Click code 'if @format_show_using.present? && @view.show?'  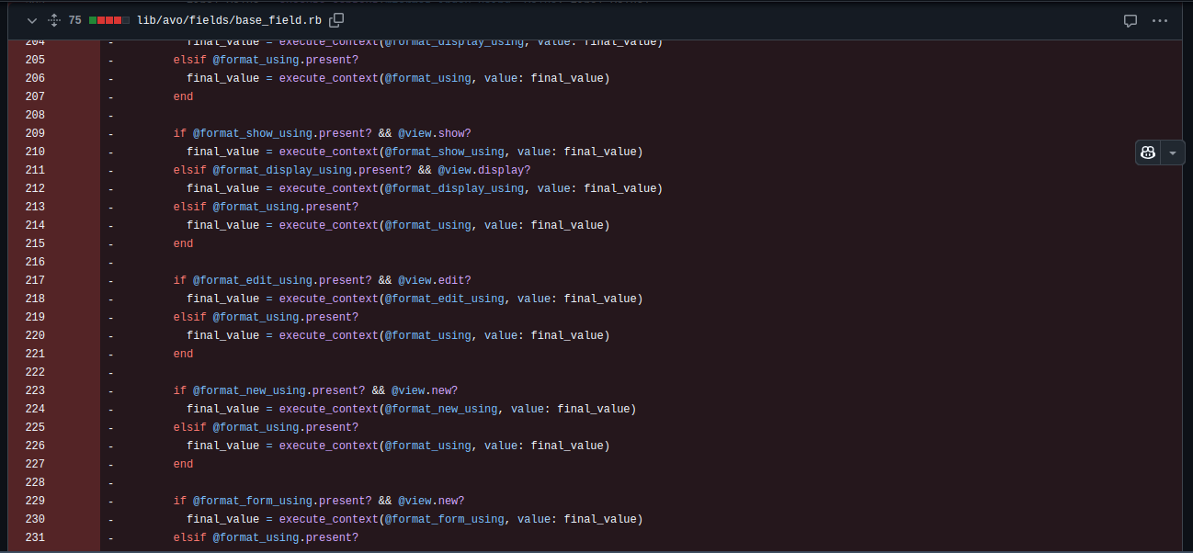point(322,133)
